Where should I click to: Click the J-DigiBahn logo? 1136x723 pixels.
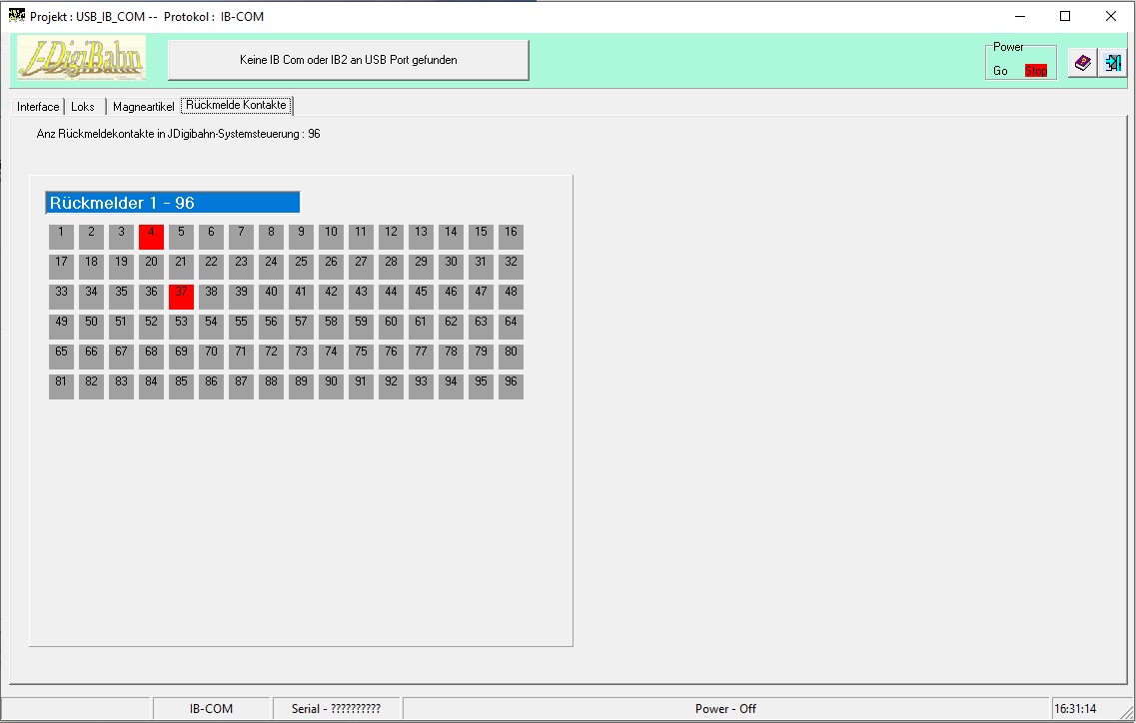81,58
